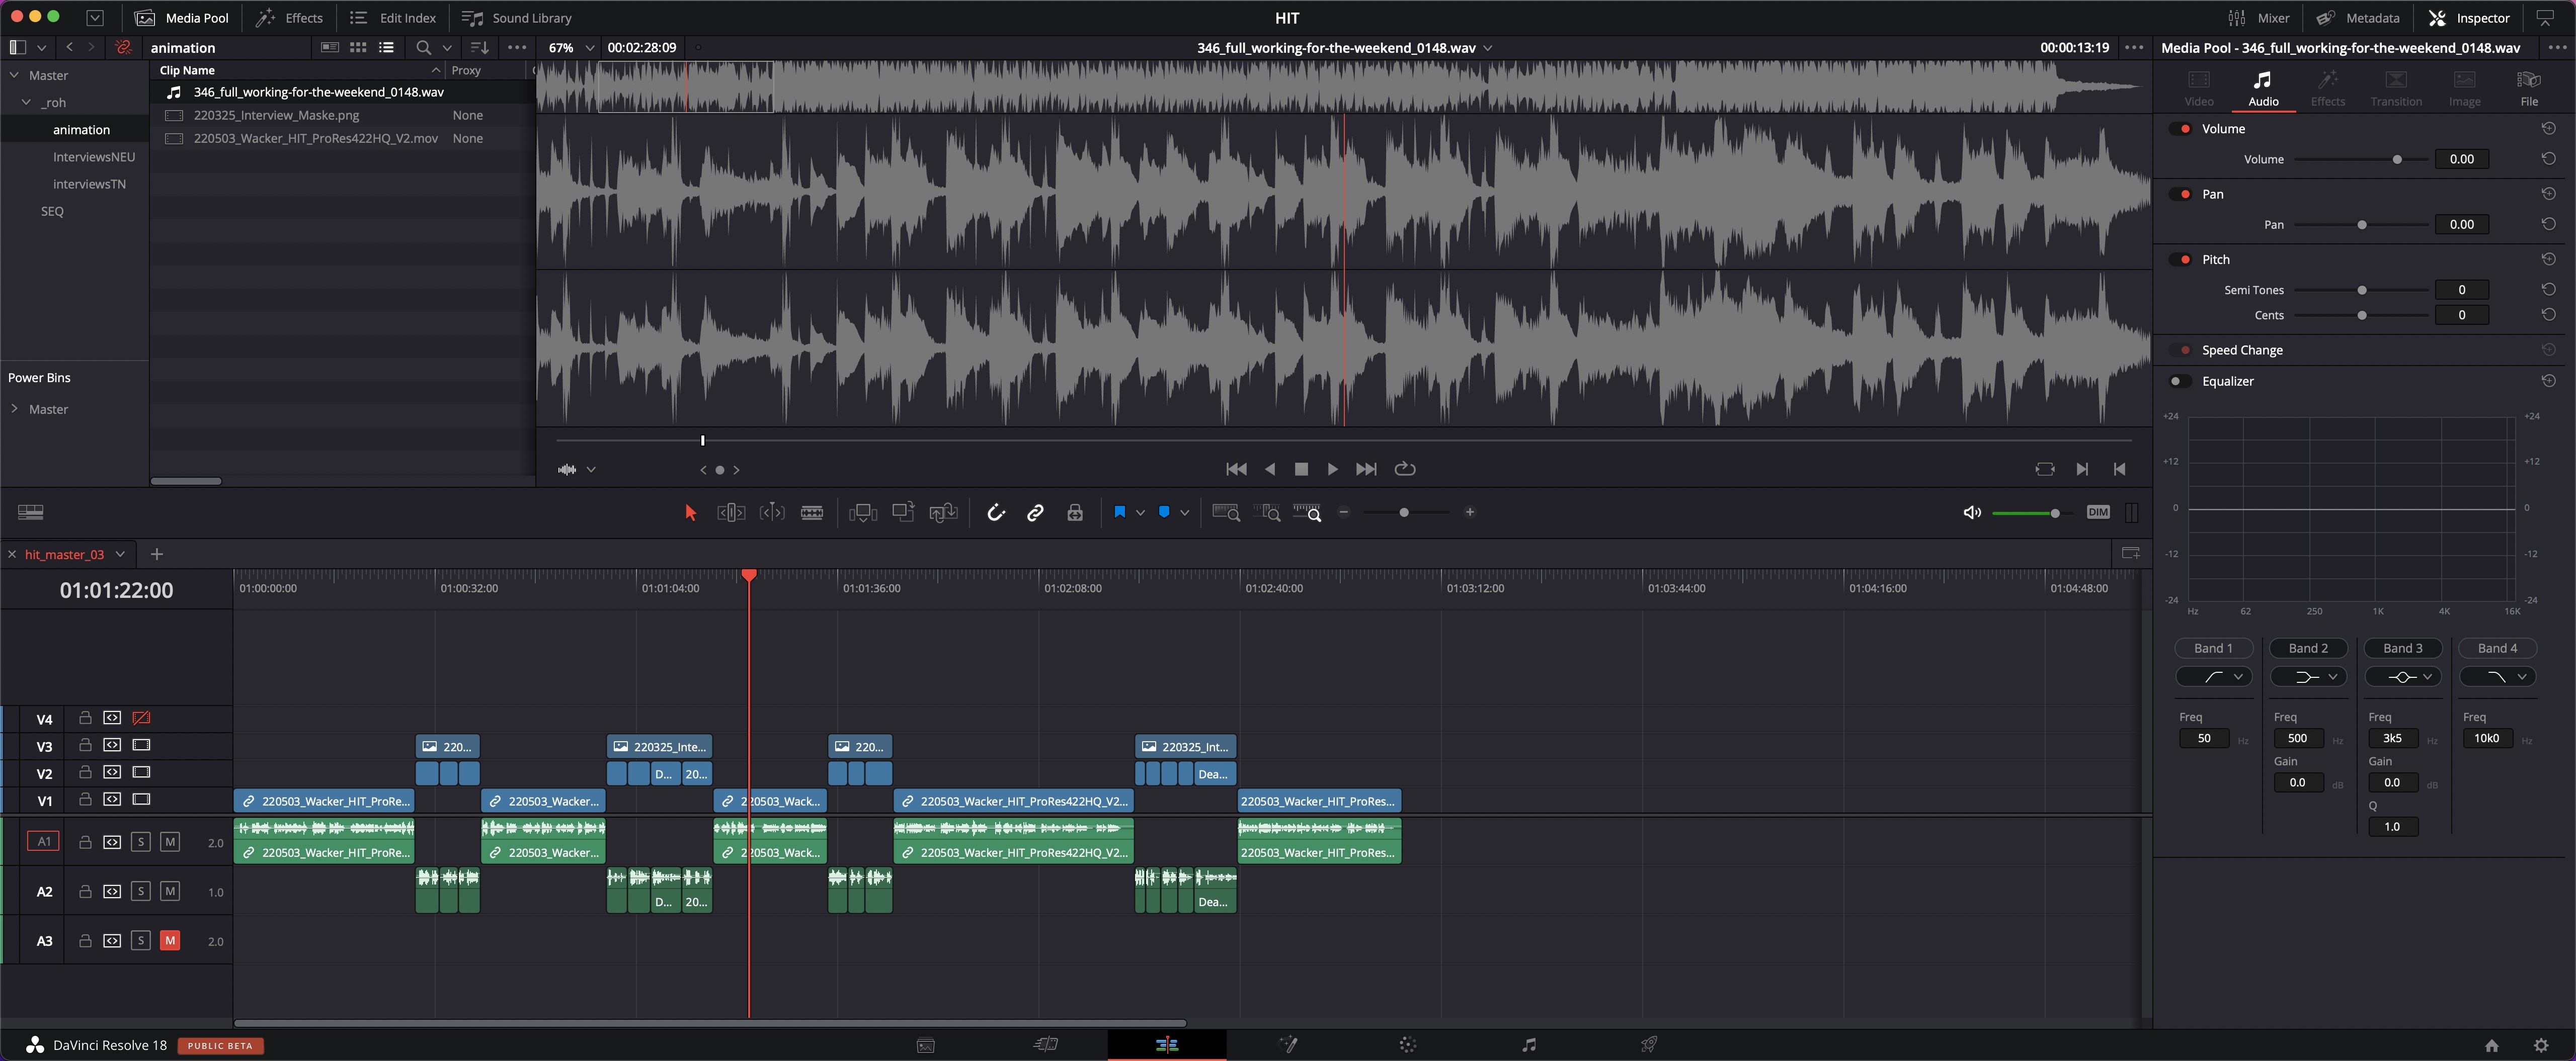Screen dimensions: 2576x1061
Task: Enable the Equalizer toggle
Action: point(2181,382)
